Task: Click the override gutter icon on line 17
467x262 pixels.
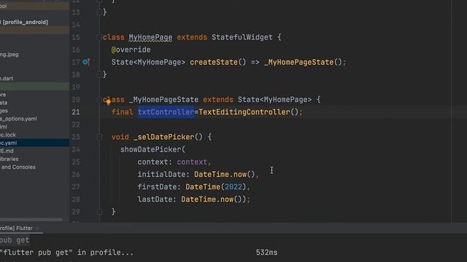Action: pyautogui.click(x=86, y=62)
